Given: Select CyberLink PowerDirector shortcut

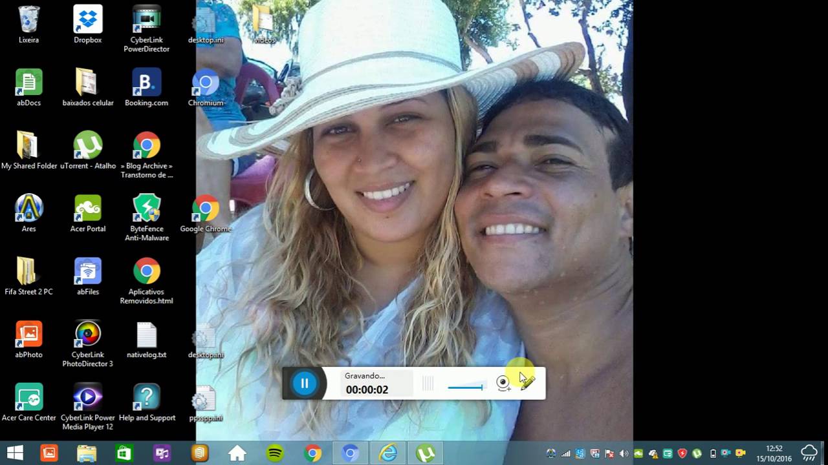Looking at the screenshot, I should [x=147, y=29].
